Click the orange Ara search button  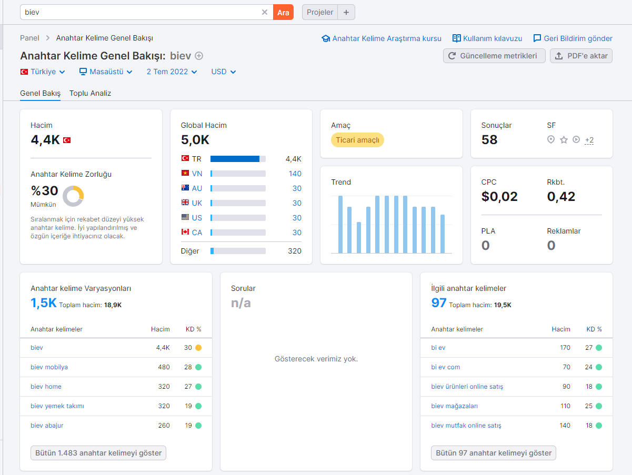[x=283, y=12]
